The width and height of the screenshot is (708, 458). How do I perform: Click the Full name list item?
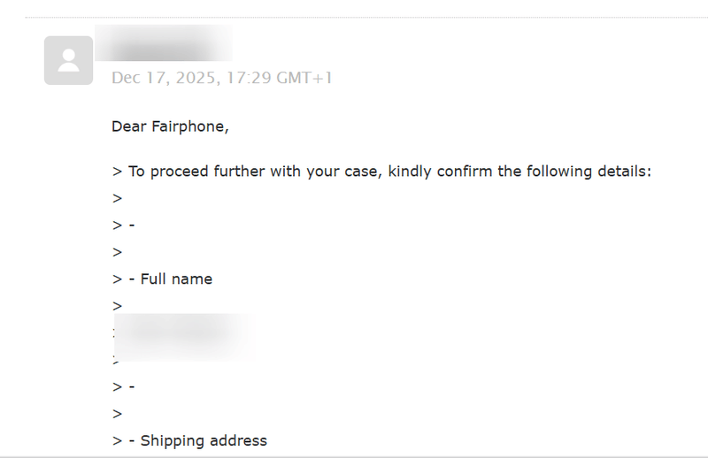point(176,279)
